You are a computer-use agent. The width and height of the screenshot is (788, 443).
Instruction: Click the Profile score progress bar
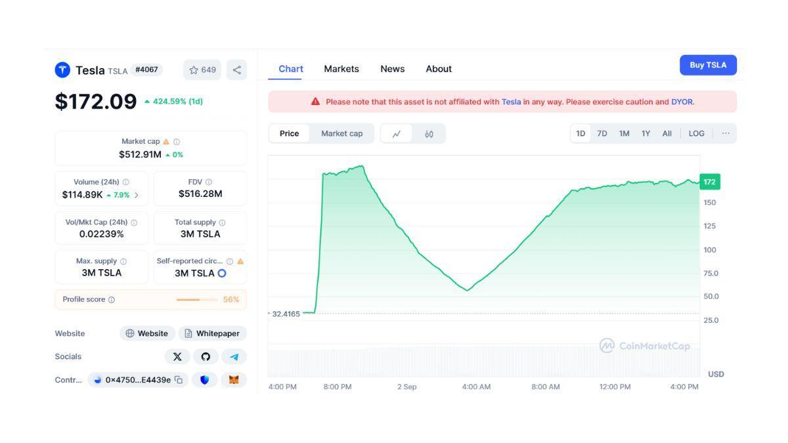197,299
